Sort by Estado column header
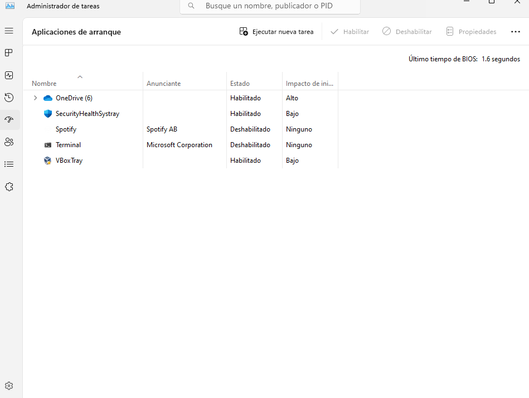The height and width of the screenshot is (398, 529). [x=240, y=84]
